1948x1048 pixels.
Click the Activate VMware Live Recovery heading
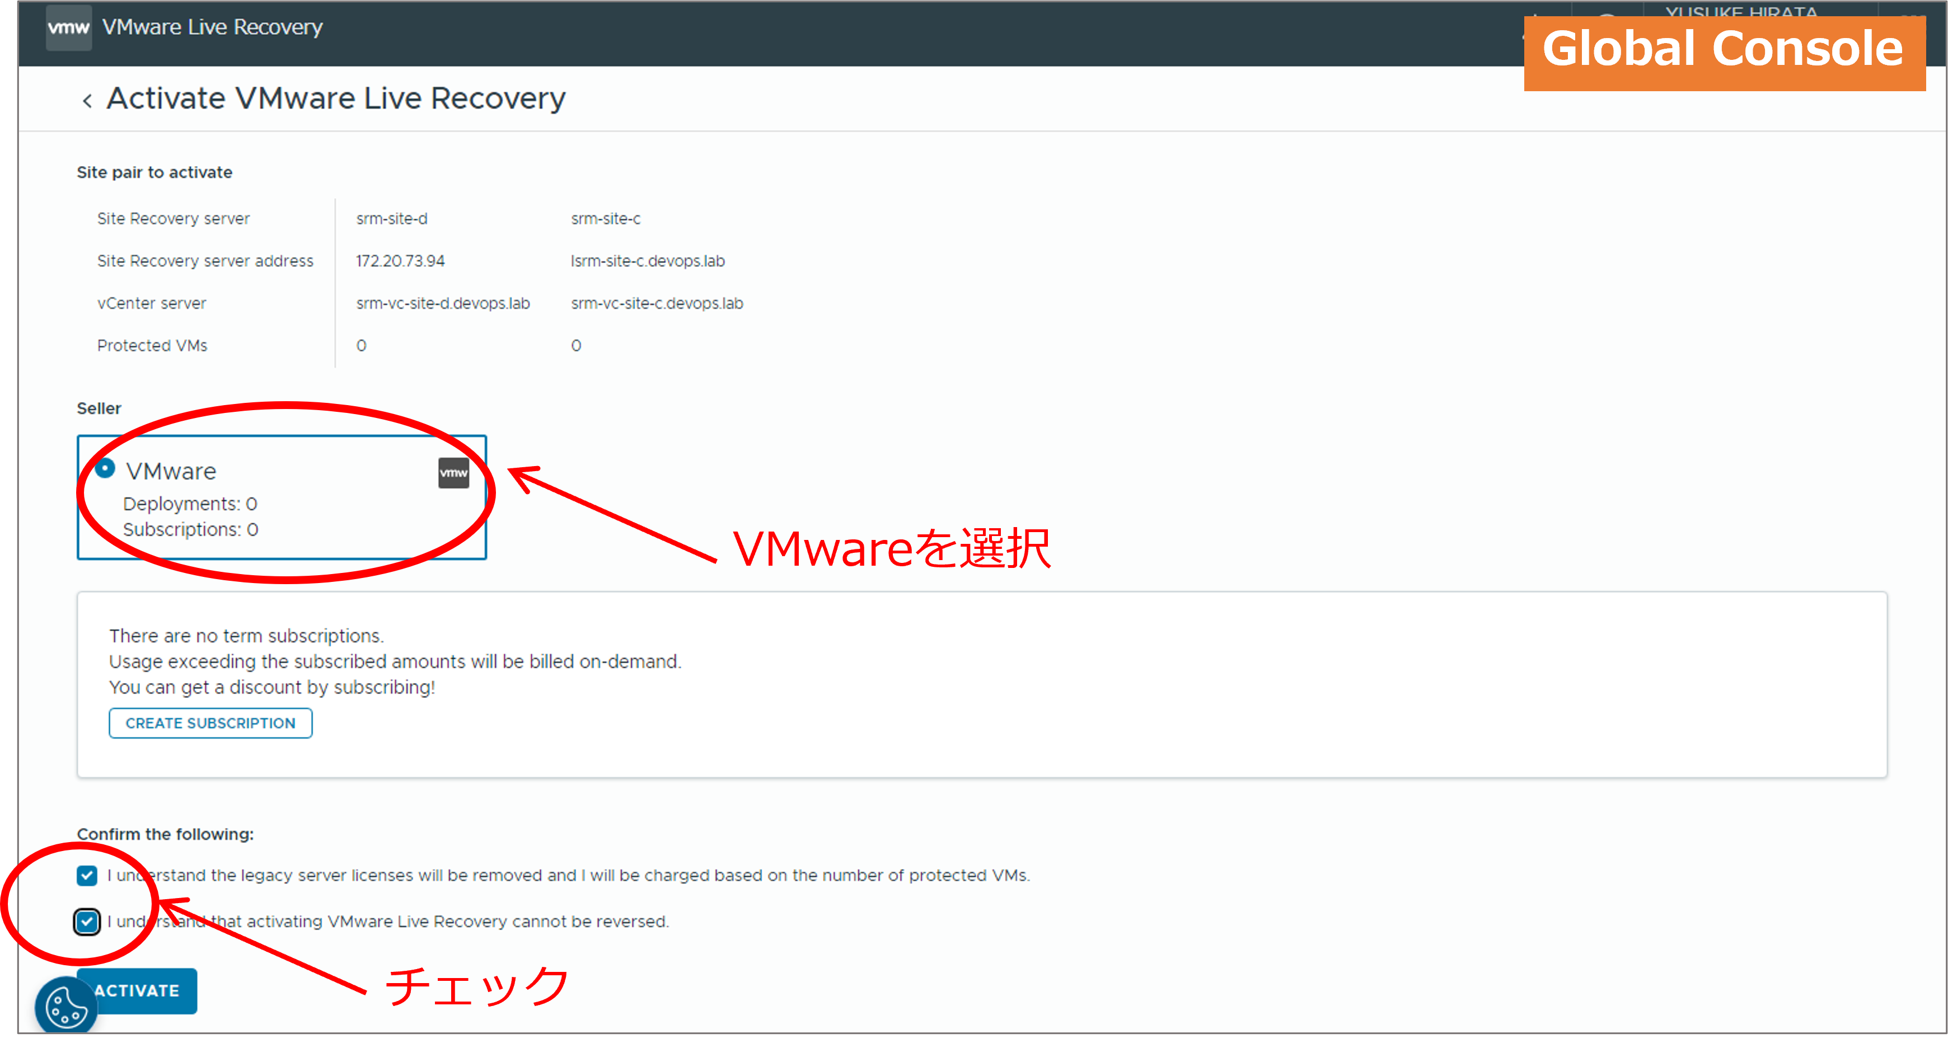[x=336, y=98]
